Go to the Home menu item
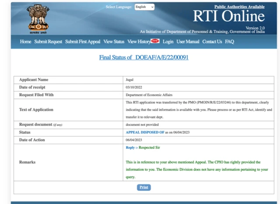280x204 pixels. pos(25,42)
